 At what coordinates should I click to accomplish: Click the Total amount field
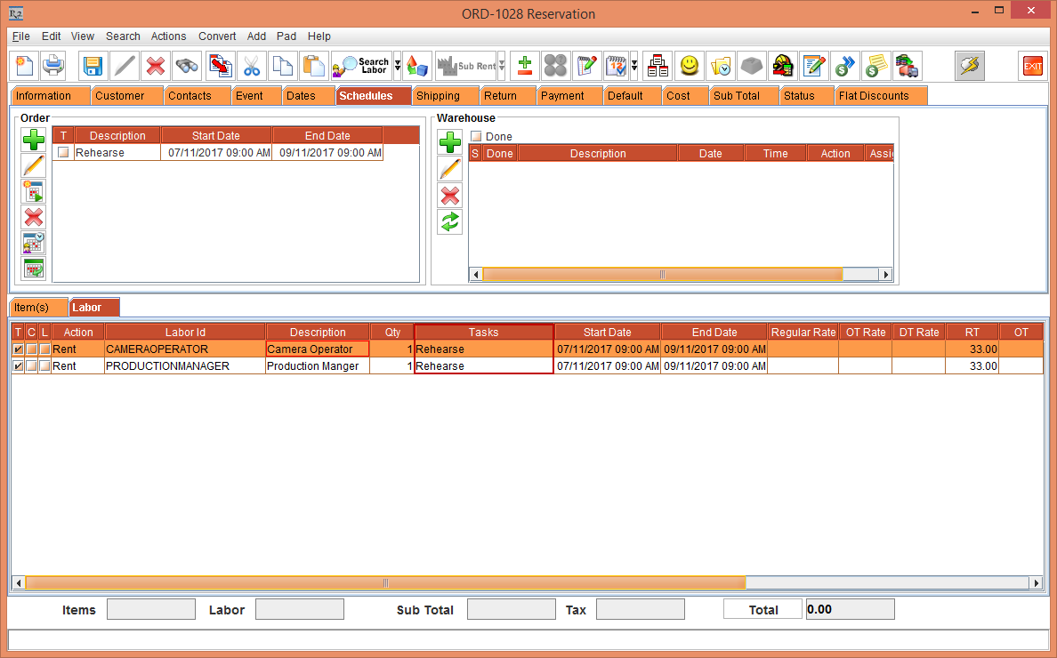click(x=850, y=609)
